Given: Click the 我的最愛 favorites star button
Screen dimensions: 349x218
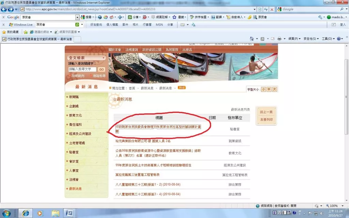Looking at the screenshot, I should (x=11, y=32).
